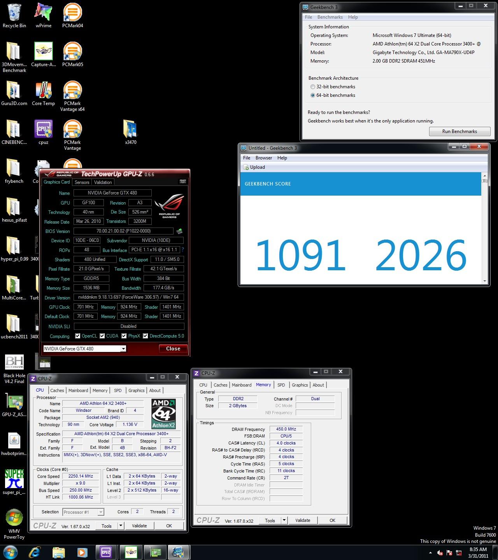Click OK in CPU-Z Athlon-logo window
This screenshot has height=560, width=498.
tap(169, 526)
